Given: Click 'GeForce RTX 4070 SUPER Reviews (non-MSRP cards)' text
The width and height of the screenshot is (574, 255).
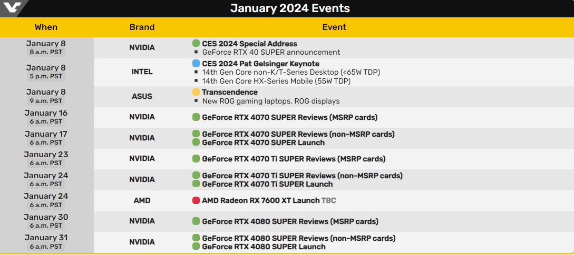Looking at the screenshot, I should click(298, 134).
